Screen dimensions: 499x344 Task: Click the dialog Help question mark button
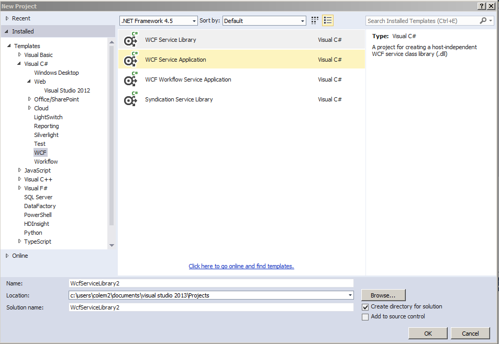click(482, 6)
